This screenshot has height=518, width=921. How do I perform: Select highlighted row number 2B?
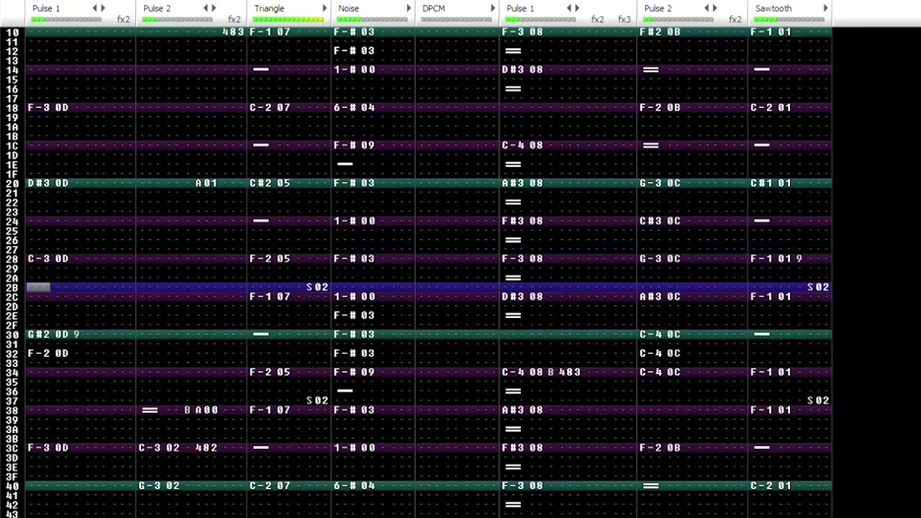pos(12,287)
